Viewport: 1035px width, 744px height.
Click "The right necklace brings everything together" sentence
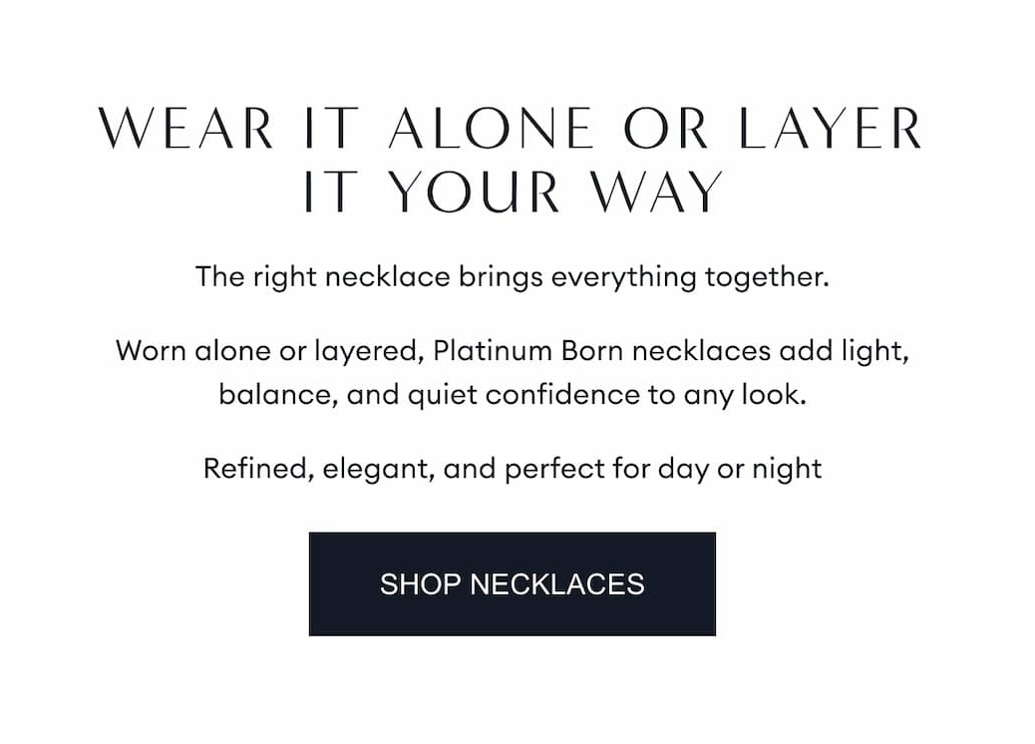(x=512, y=275)
